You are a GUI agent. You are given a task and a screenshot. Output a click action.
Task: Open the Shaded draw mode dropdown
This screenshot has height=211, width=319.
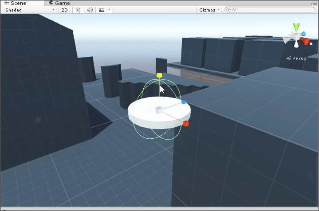[30, 10]
